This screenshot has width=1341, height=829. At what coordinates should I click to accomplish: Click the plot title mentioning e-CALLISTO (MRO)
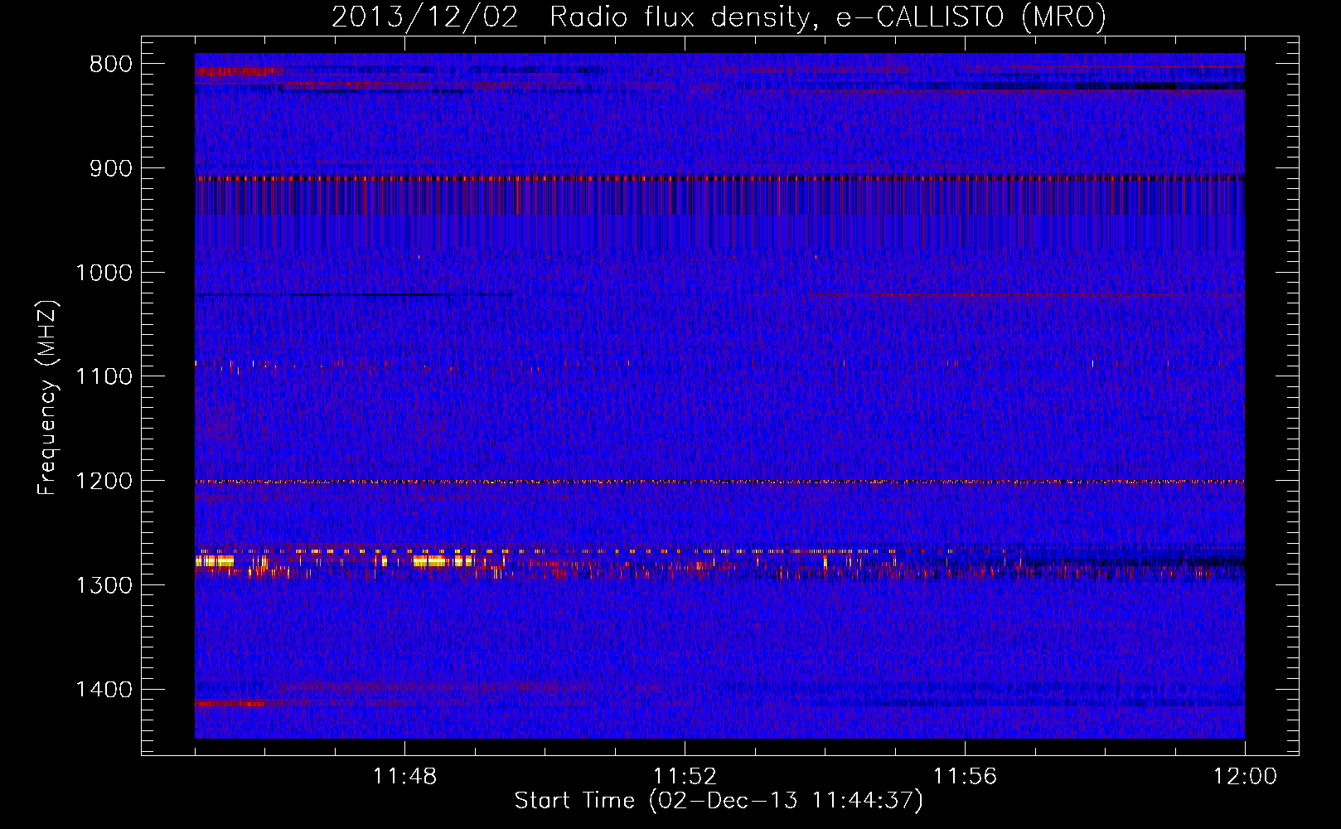[719, 17]
